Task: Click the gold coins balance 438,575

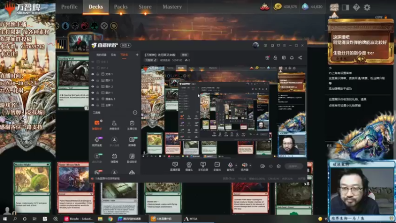Action: 286,7
